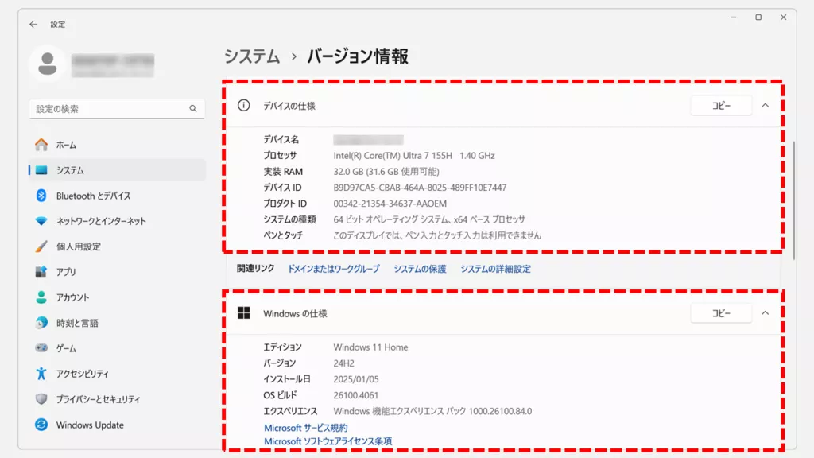Copy the デバイスの仕様 details
Screen dimensions: 814x458
coord(721,106)
